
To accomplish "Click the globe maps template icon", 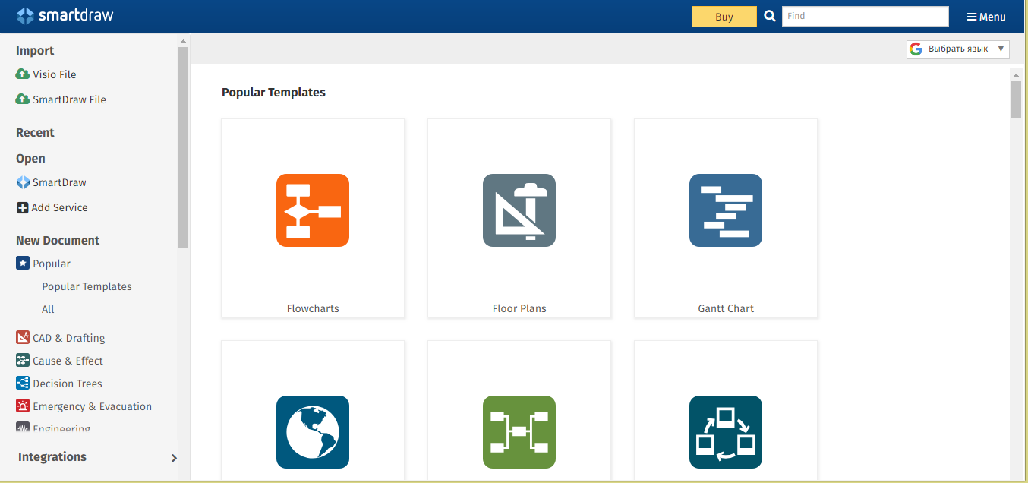I will coord(313,432).
